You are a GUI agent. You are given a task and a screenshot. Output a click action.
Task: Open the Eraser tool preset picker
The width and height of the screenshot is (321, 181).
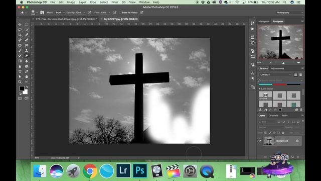[x=23, y=13]
